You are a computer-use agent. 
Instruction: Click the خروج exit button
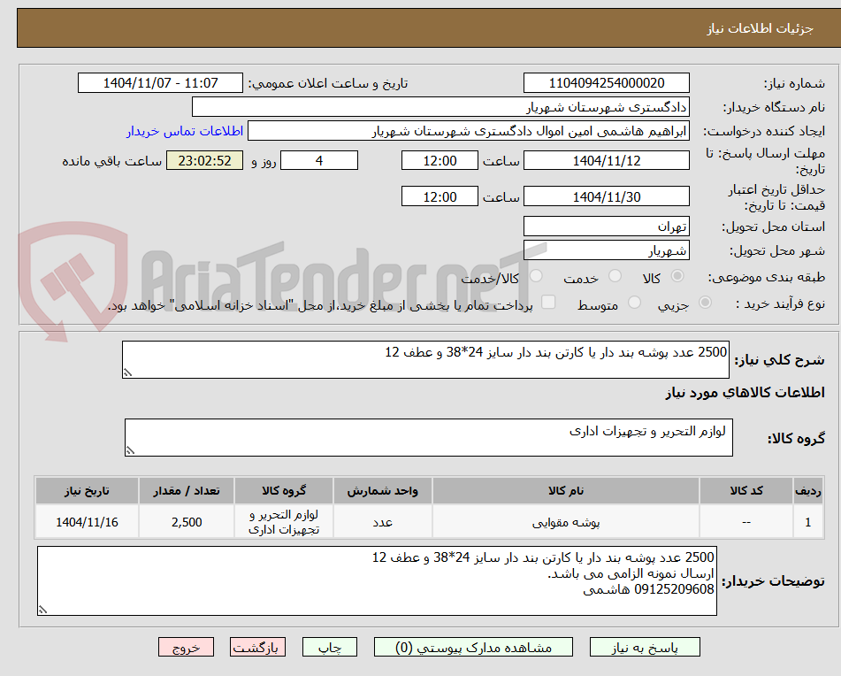tap(186, 647)
